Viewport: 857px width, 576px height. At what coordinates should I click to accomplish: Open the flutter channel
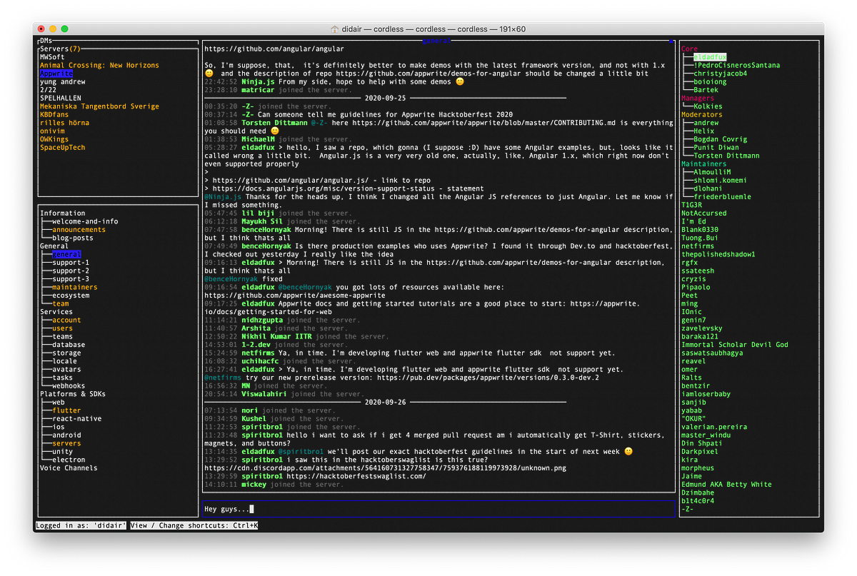[66, 410]
